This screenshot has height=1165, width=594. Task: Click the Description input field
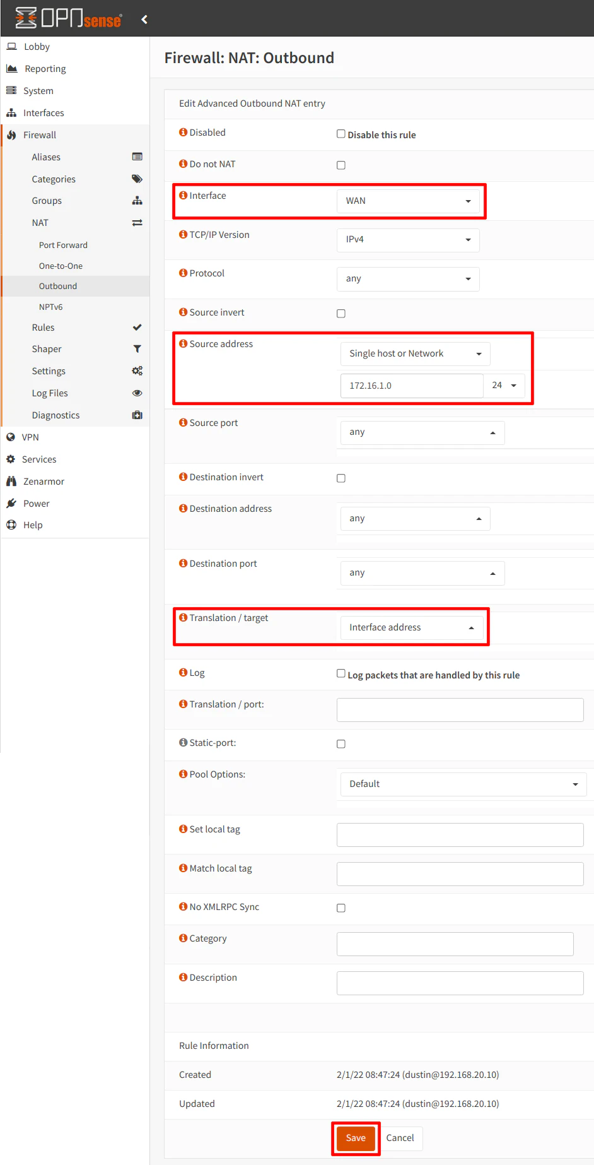tap(460, 983)
